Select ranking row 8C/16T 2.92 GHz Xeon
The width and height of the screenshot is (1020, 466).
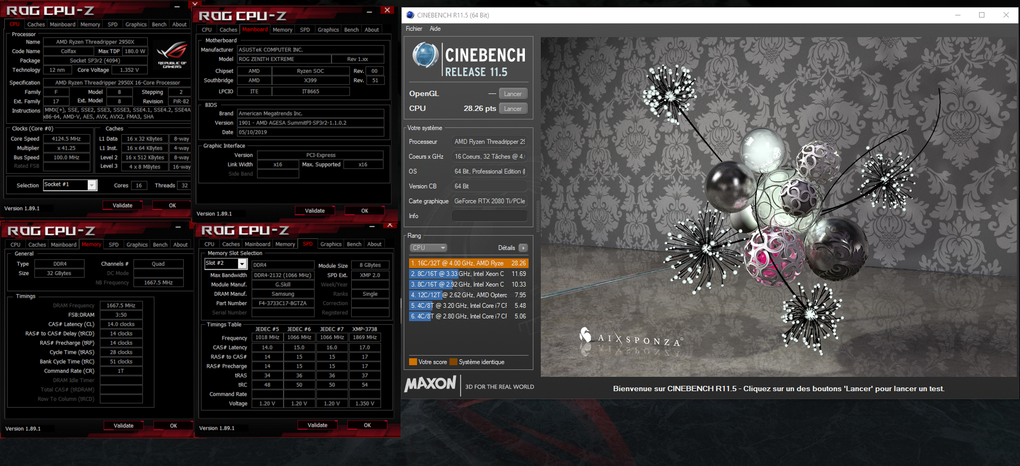click(x=469, y=284)
